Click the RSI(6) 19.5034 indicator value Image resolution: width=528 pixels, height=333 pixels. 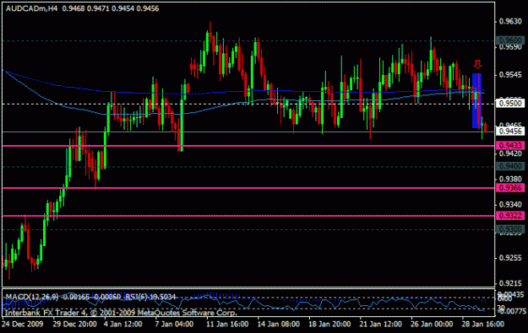tap(150, 297)
